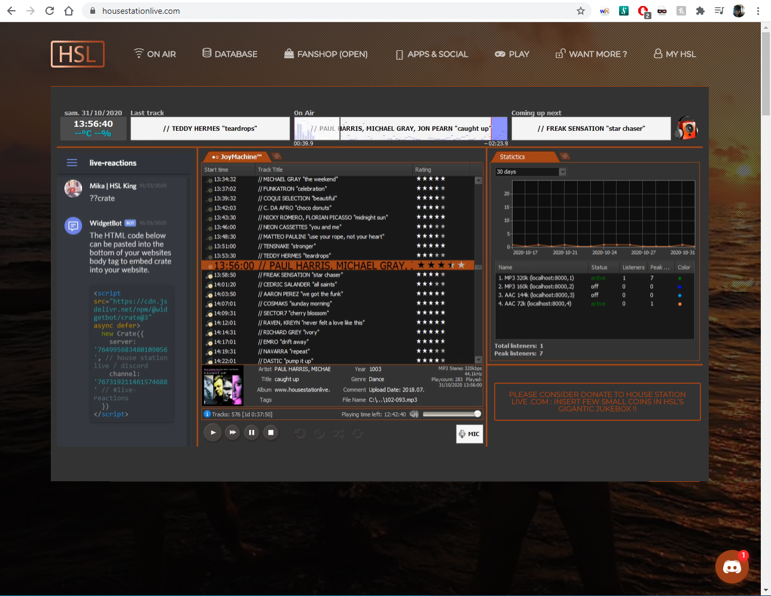Click the WidgetBot avatar icon
Screen dimensions: 771x596
(73, 225)
